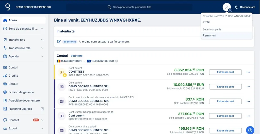
Task: Open the Conturi sidebar item
Action: [13, 68]
